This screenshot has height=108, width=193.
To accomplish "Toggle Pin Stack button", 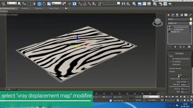I will point(170,47).
